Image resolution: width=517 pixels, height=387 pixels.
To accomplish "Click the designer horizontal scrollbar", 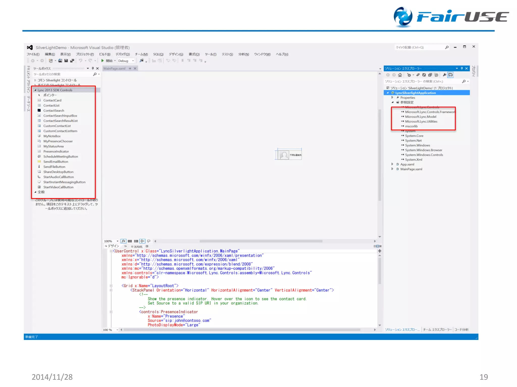I will (261, 241).
